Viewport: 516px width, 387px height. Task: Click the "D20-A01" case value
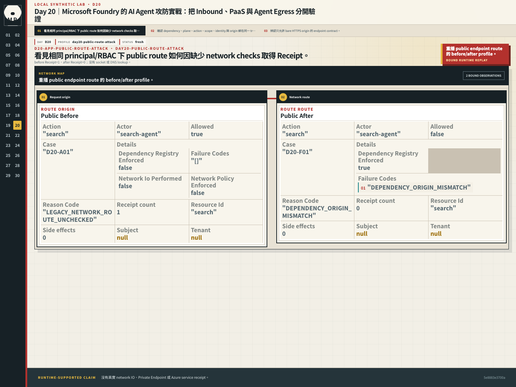58,152
